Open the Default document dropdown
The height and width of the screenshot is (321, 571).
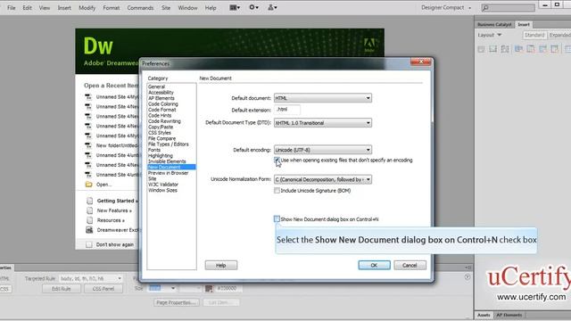pos(323,98)
